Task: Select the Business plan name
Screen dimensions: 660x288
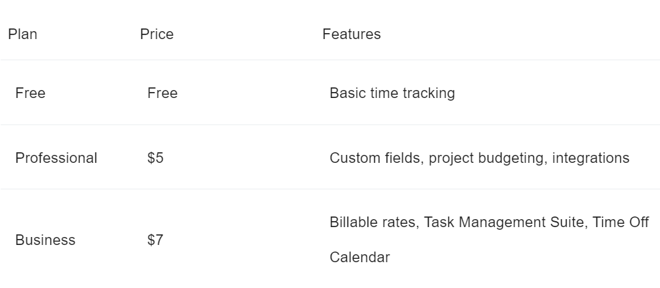Action: (46, 240)
